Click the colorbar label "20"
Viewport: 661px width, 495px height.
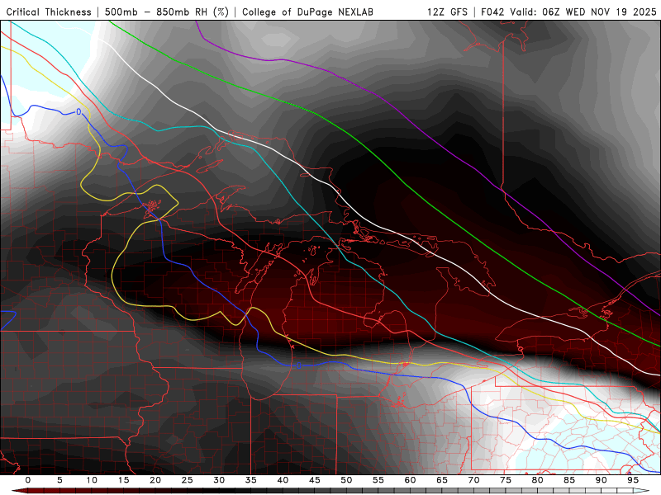[x=155, y=480]
